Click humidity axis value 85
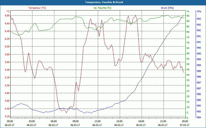 coord(188,27)
